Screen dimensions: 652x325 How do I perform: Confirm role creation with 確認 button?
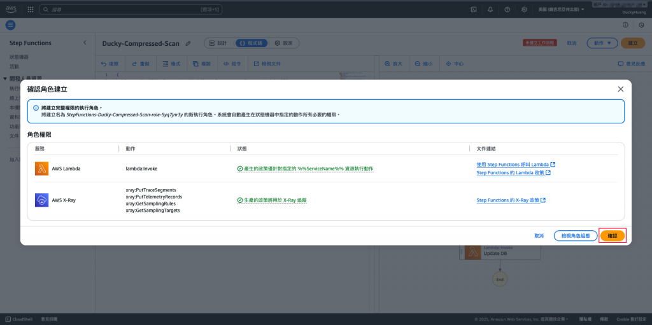pyautogui.click(x=613, y=236)
